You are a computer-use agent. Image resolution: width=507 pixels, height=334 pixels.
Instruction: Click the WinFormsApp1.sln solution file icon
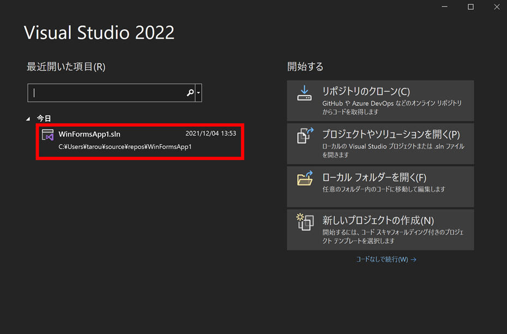click(x=48, y=134)
